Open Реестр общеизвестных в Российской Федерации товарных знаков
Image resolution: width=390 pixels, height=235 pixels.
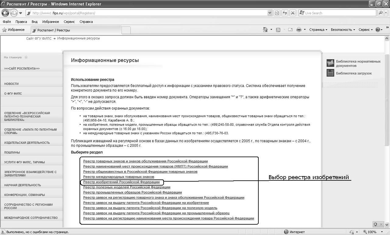coord(140,172)
